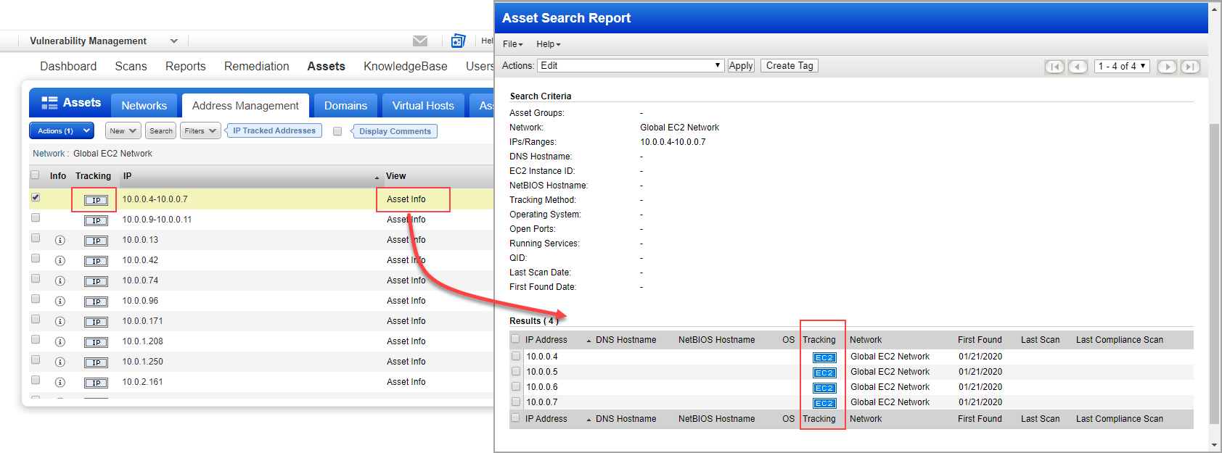Click IP tracking icon for 10.0.0.42
The width and height of the screenshot is (1222, 453).
pos(96,261)
